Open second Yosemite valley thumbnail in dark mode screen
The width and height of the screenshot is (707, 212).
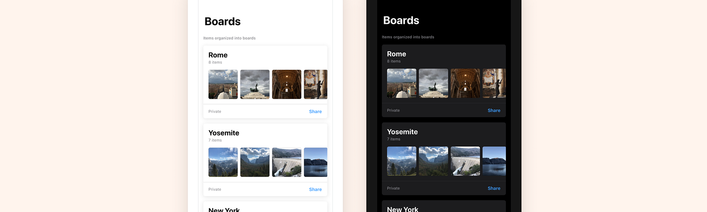(x=433, y=161)
